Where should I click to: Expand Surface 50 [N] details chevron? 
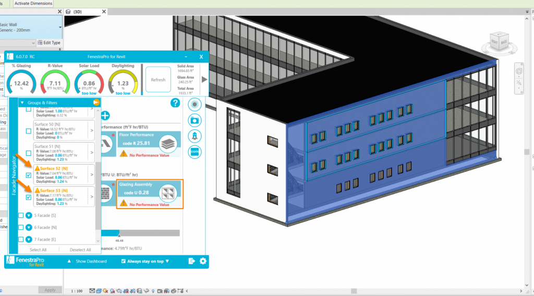pos(92,130)
